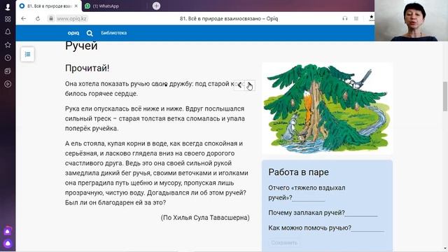Click paragraph starting 'А ель стояла'

point(157,173)
